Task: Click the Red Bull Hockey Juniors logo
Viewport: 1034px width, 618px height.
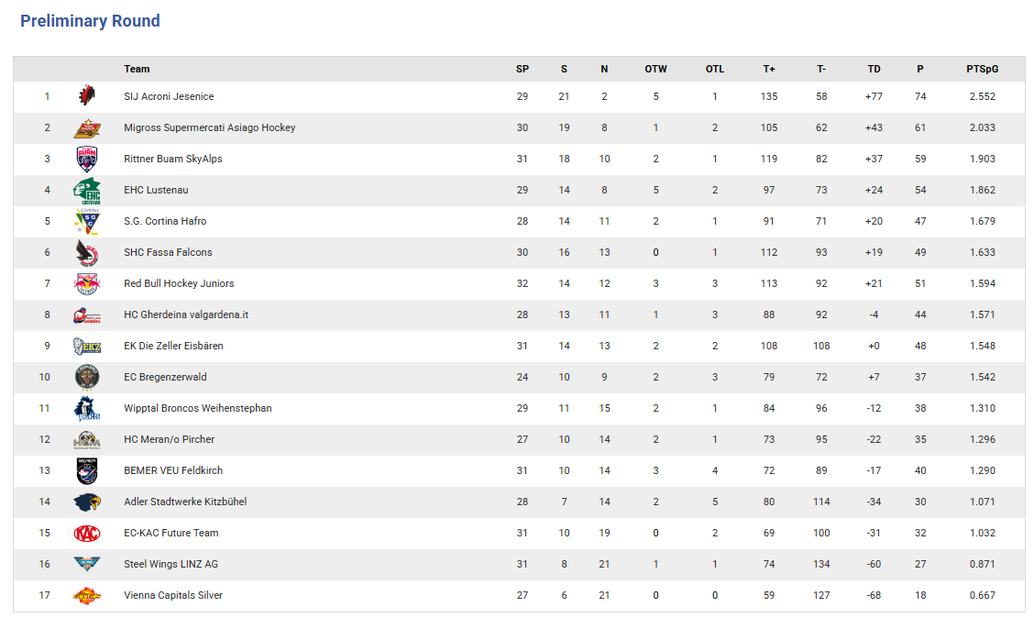Action: tap(87, 284)
